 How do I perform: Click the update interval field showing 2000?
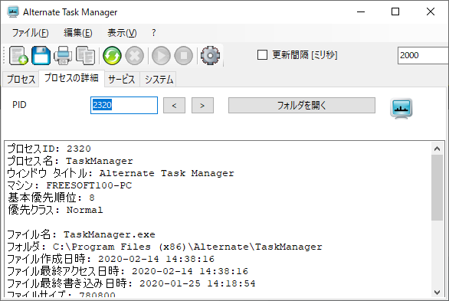click(x=423, y=55)
